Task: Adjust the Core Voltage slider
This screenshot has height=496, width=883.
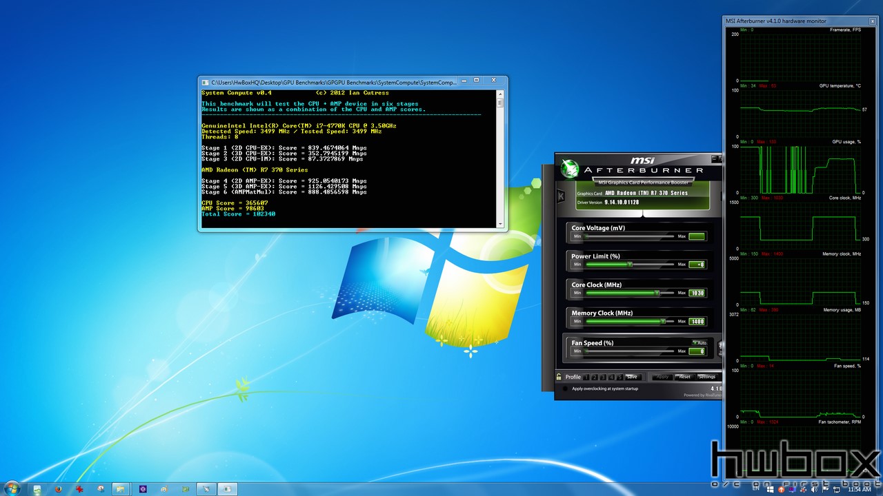Action: pos(629,236)
